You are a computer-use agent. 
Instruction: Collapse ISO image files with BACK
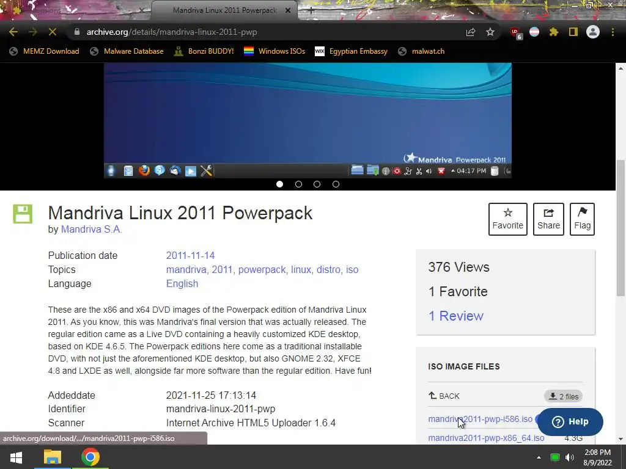(x=444, y=396)
